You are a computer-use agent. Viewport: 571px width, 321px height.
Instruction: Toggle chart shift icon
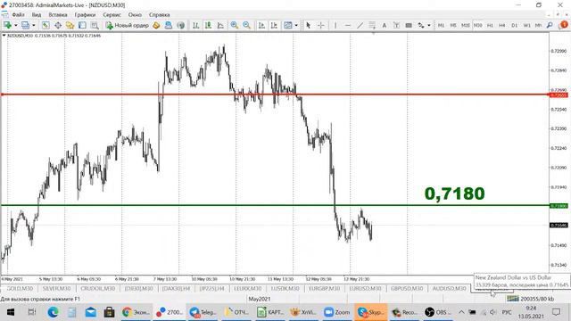[274, 25]
